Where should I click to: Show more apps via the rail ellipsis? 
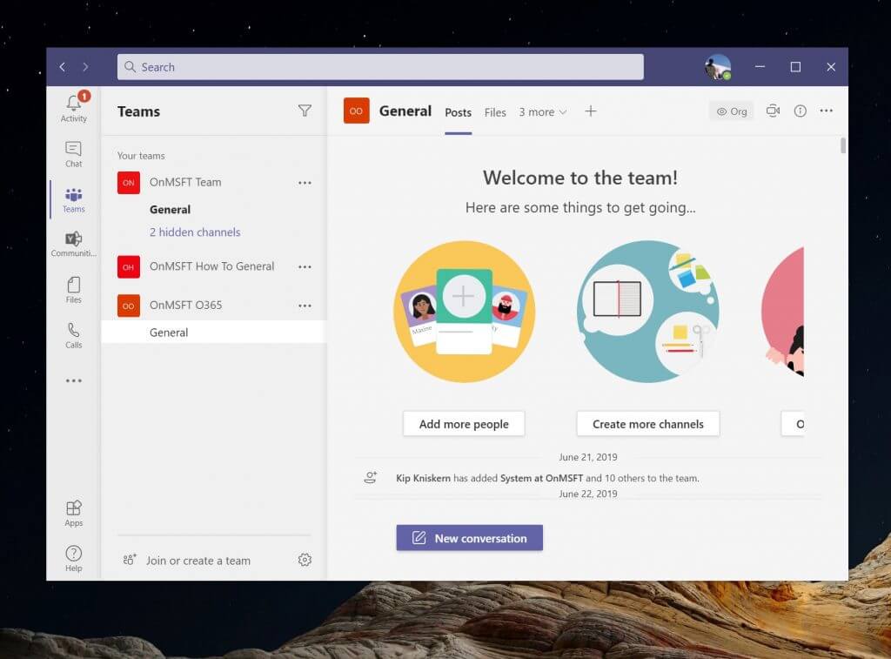(74, 380)
